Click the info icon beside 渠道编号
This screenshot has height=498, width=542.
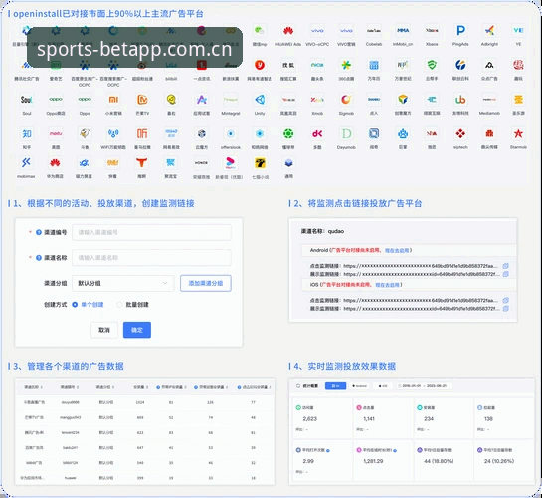pyautogui.click(x=39, y=232)
